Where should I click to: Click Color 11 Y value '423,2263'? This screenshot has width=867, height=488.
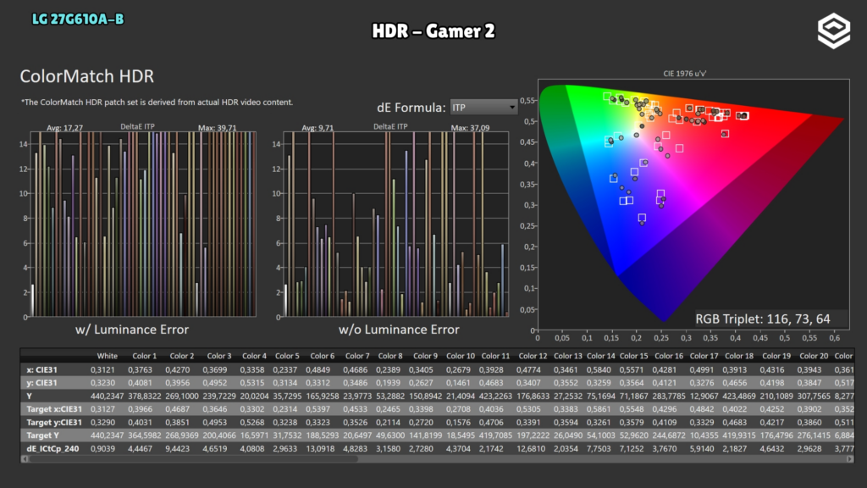tap(494, 396)
